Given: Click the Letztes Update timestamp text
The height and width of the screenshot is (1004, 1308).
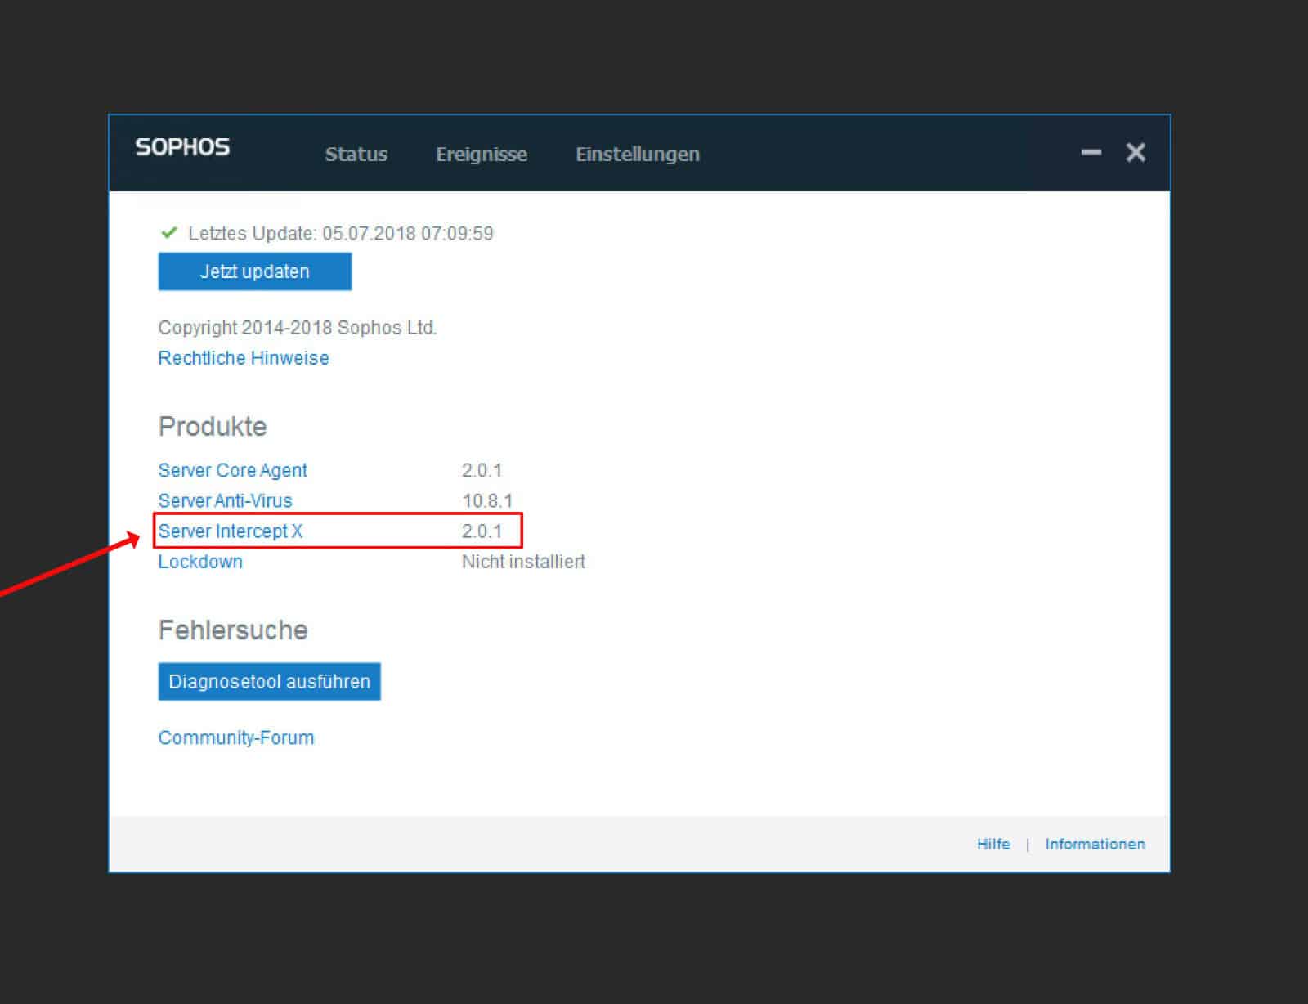Looking at the screenshot, I should pos(340,234).
